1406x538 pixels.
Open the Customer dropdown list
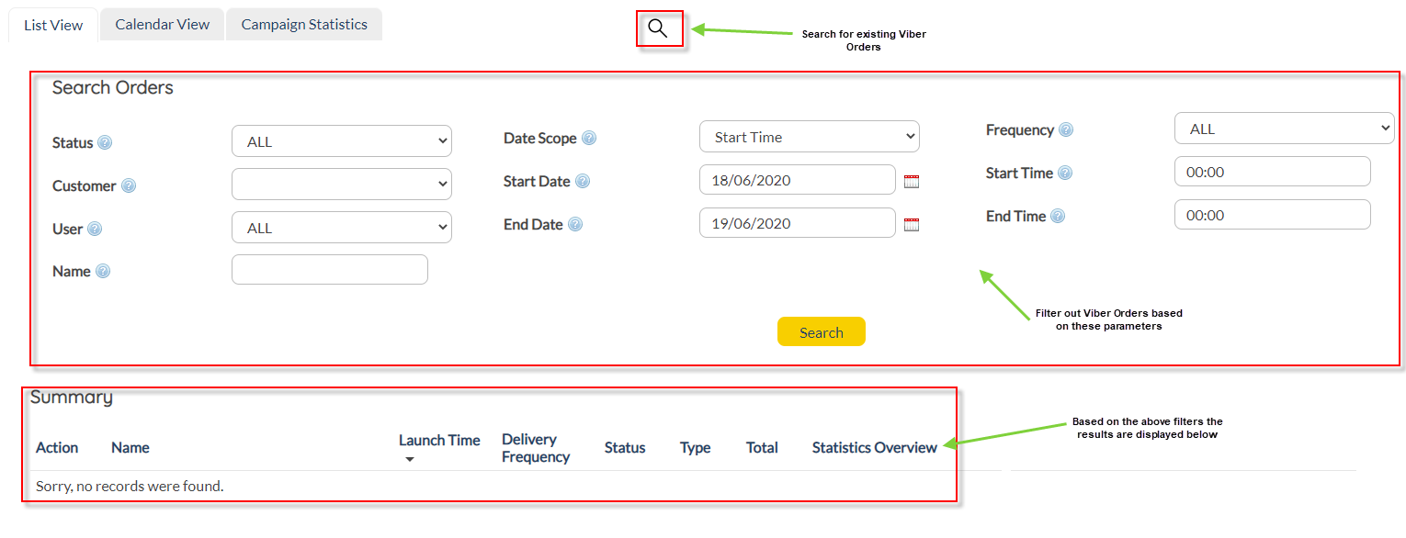tap(341, 185)
